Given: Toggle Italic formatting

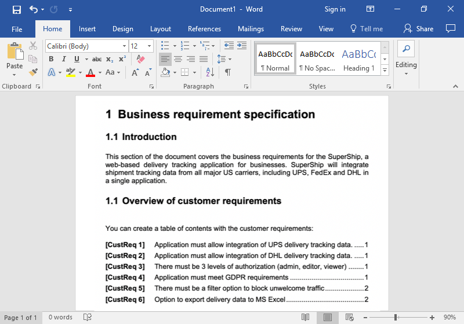Looking at the screenshot, I should 64,59.
